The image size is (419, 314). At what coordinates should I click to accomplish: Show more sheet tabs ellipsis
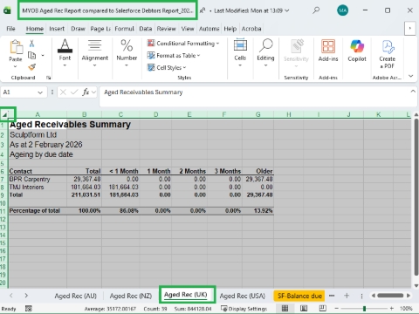332,296
